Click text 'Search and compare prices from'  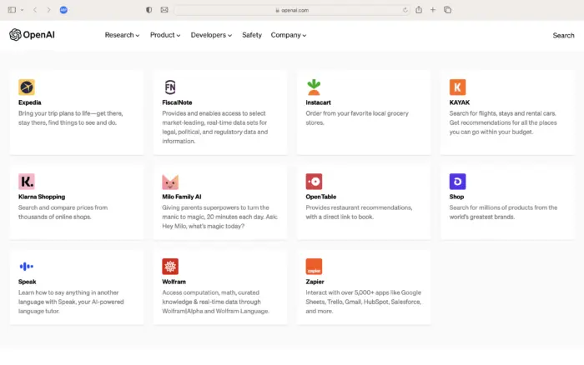(x=63, y=207)
